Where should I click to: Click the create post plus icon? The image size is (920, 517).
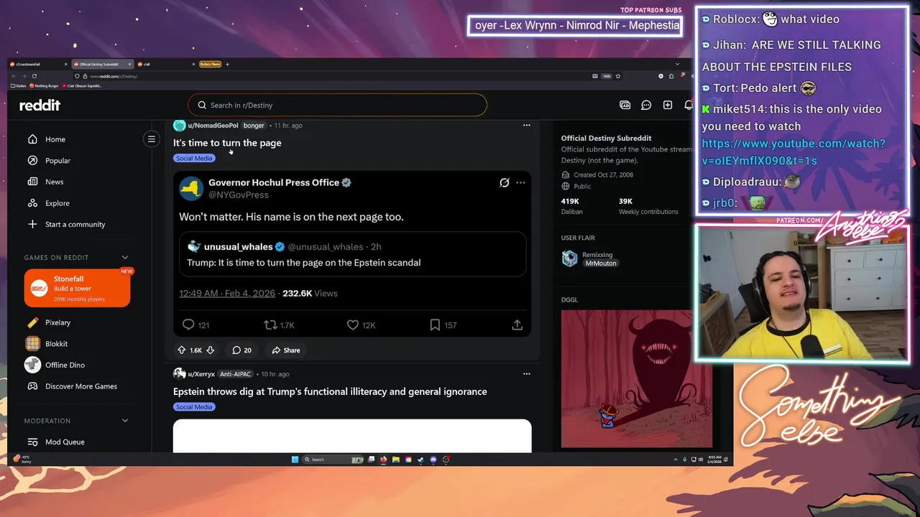click(x=668, y=105)
